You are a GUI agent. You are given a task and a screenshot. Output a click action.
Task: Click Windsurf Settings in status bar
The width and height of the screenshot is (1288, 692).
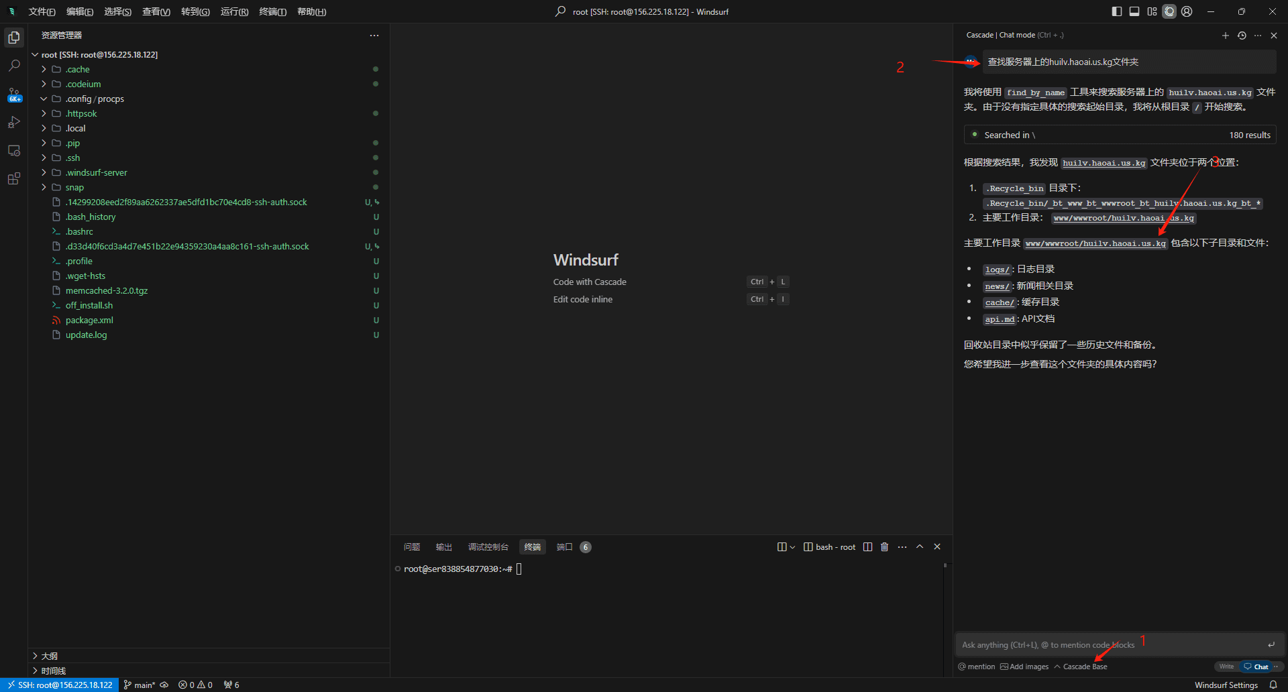click(1226, 685)
